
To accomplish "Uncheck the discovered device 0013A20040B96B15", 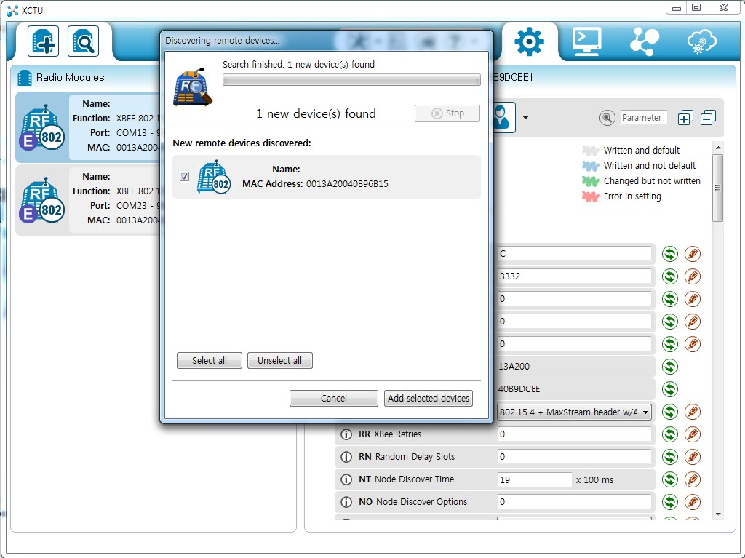I will point(184,176).
